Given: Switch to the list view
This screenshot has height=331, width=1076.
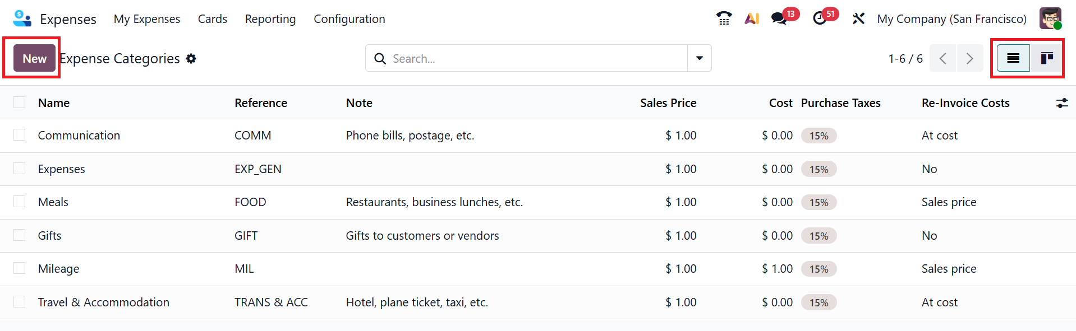Looking at the screenshot, I should 1013,58.
